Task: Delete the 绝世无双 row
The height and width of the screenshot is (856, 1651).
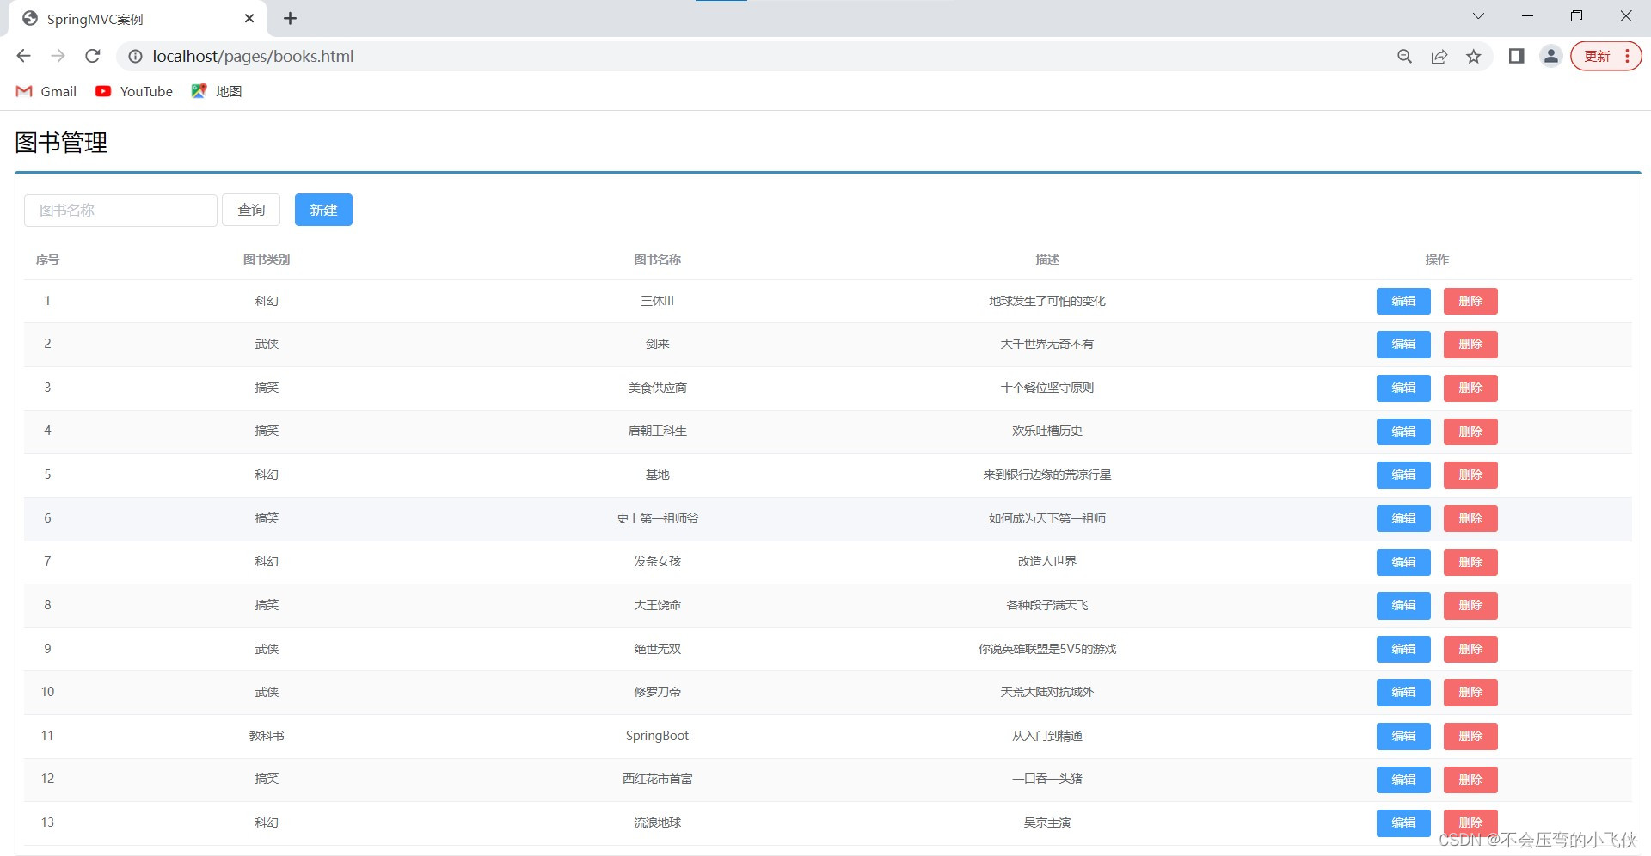Action: [1470, 649]
